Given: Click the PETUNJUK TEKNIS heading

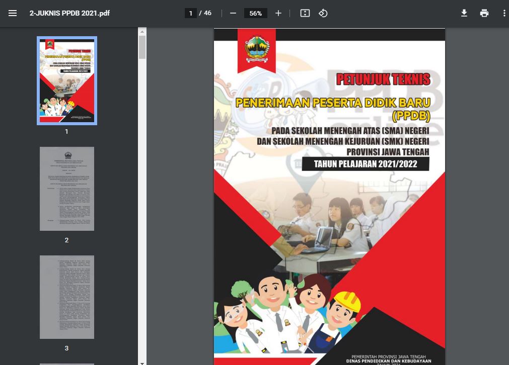Looking at the screenshot, I should coord(383,79).
